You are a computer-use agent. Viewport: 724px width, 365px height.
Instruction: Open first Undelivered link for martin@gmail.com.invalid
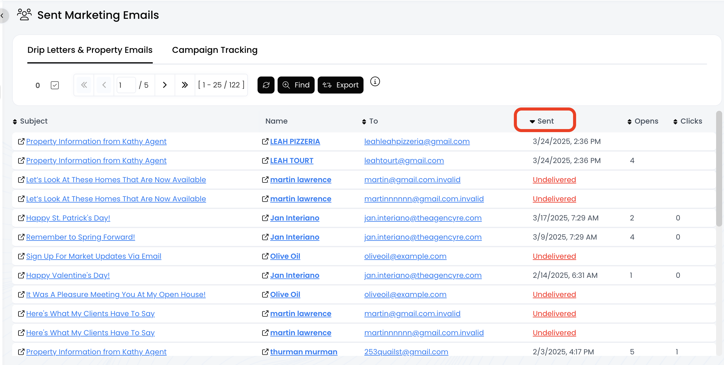(x=554, y=180)
